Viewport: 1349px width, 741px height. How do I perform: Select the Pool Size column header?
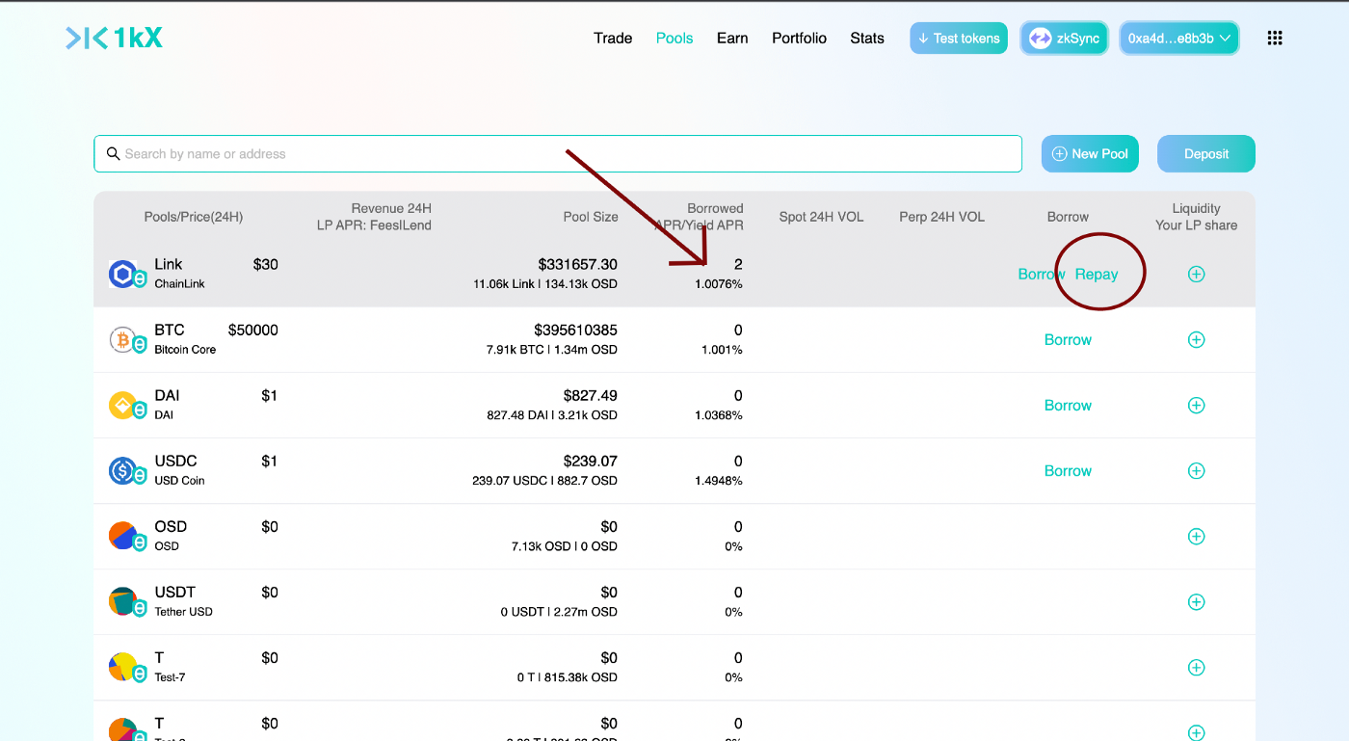[x=591, y=217]
